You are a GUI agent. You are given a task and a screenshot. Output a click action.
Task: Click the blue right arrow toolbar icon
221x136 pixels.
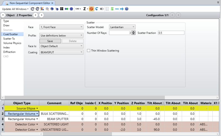click(122, 9)
